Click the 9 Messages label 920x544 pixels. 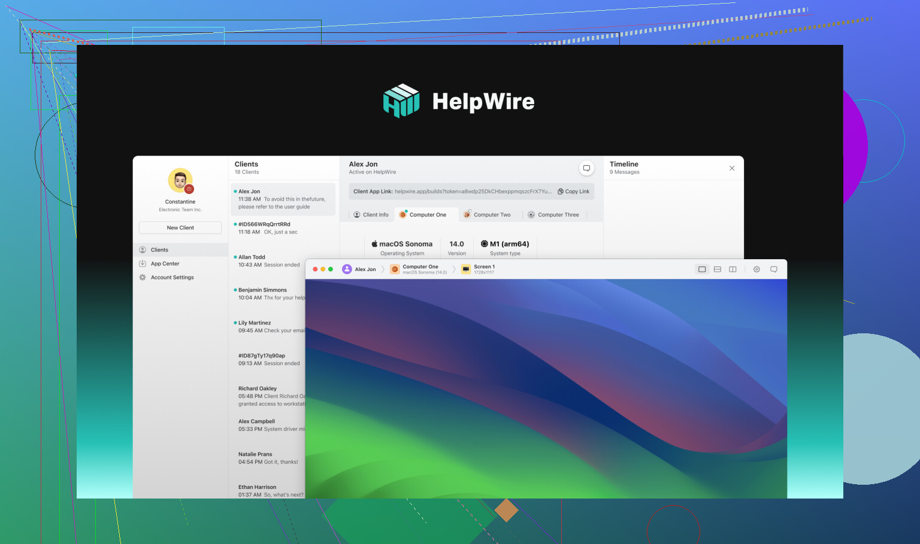pyautogui.click(x=625, y=172)
